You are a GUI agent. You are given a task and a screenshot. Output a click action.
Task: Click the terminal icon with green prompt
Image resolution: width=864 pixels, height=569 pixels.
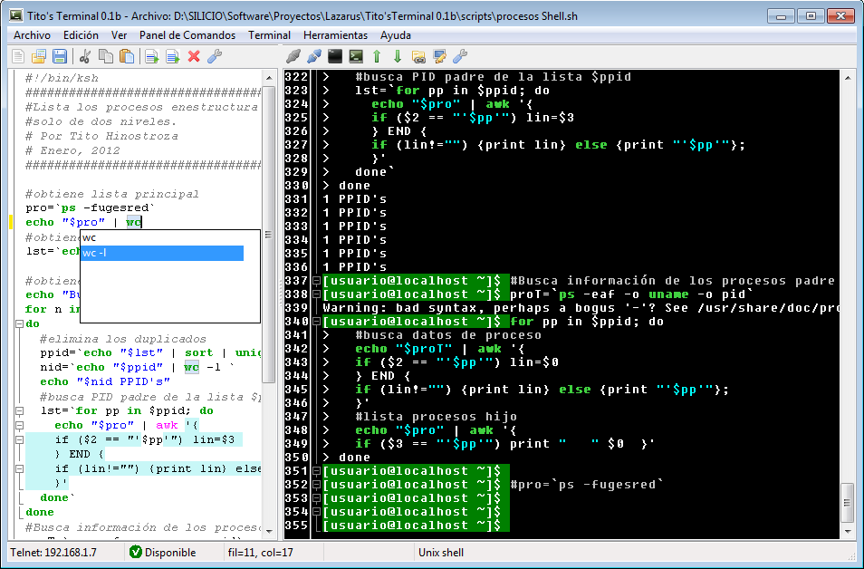[356, 57]
